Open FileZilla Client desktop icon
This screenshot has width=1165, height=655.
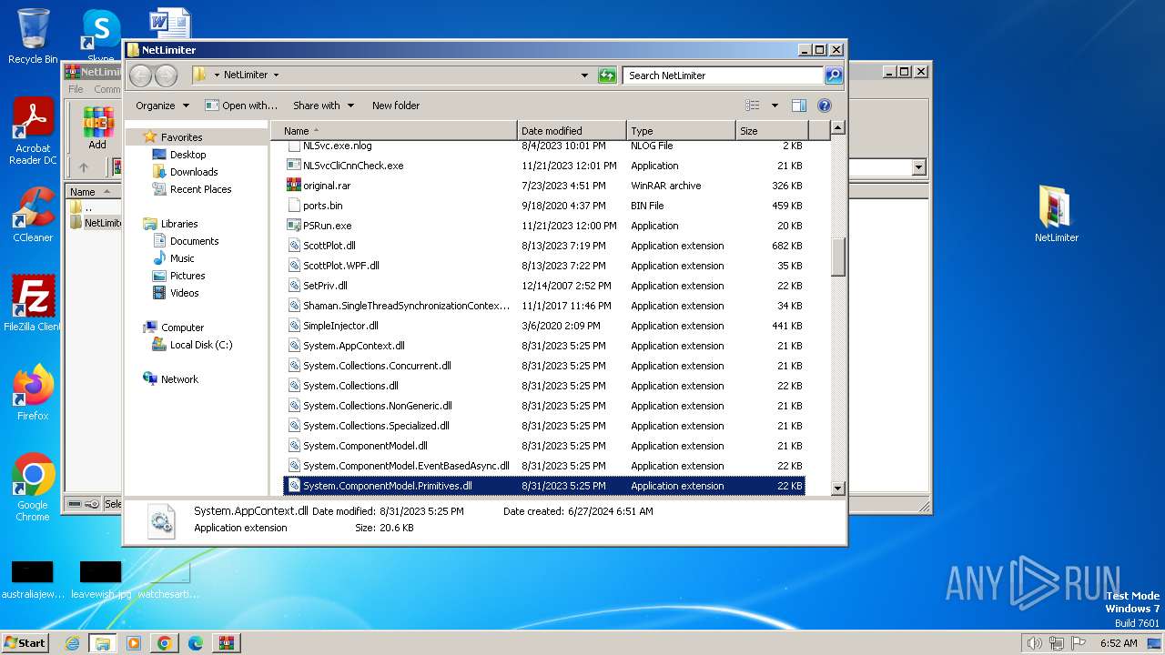click(33, 303)
